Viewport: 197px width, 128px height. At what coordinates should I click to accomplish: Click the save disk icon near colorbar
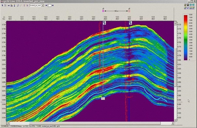(188, 5)
